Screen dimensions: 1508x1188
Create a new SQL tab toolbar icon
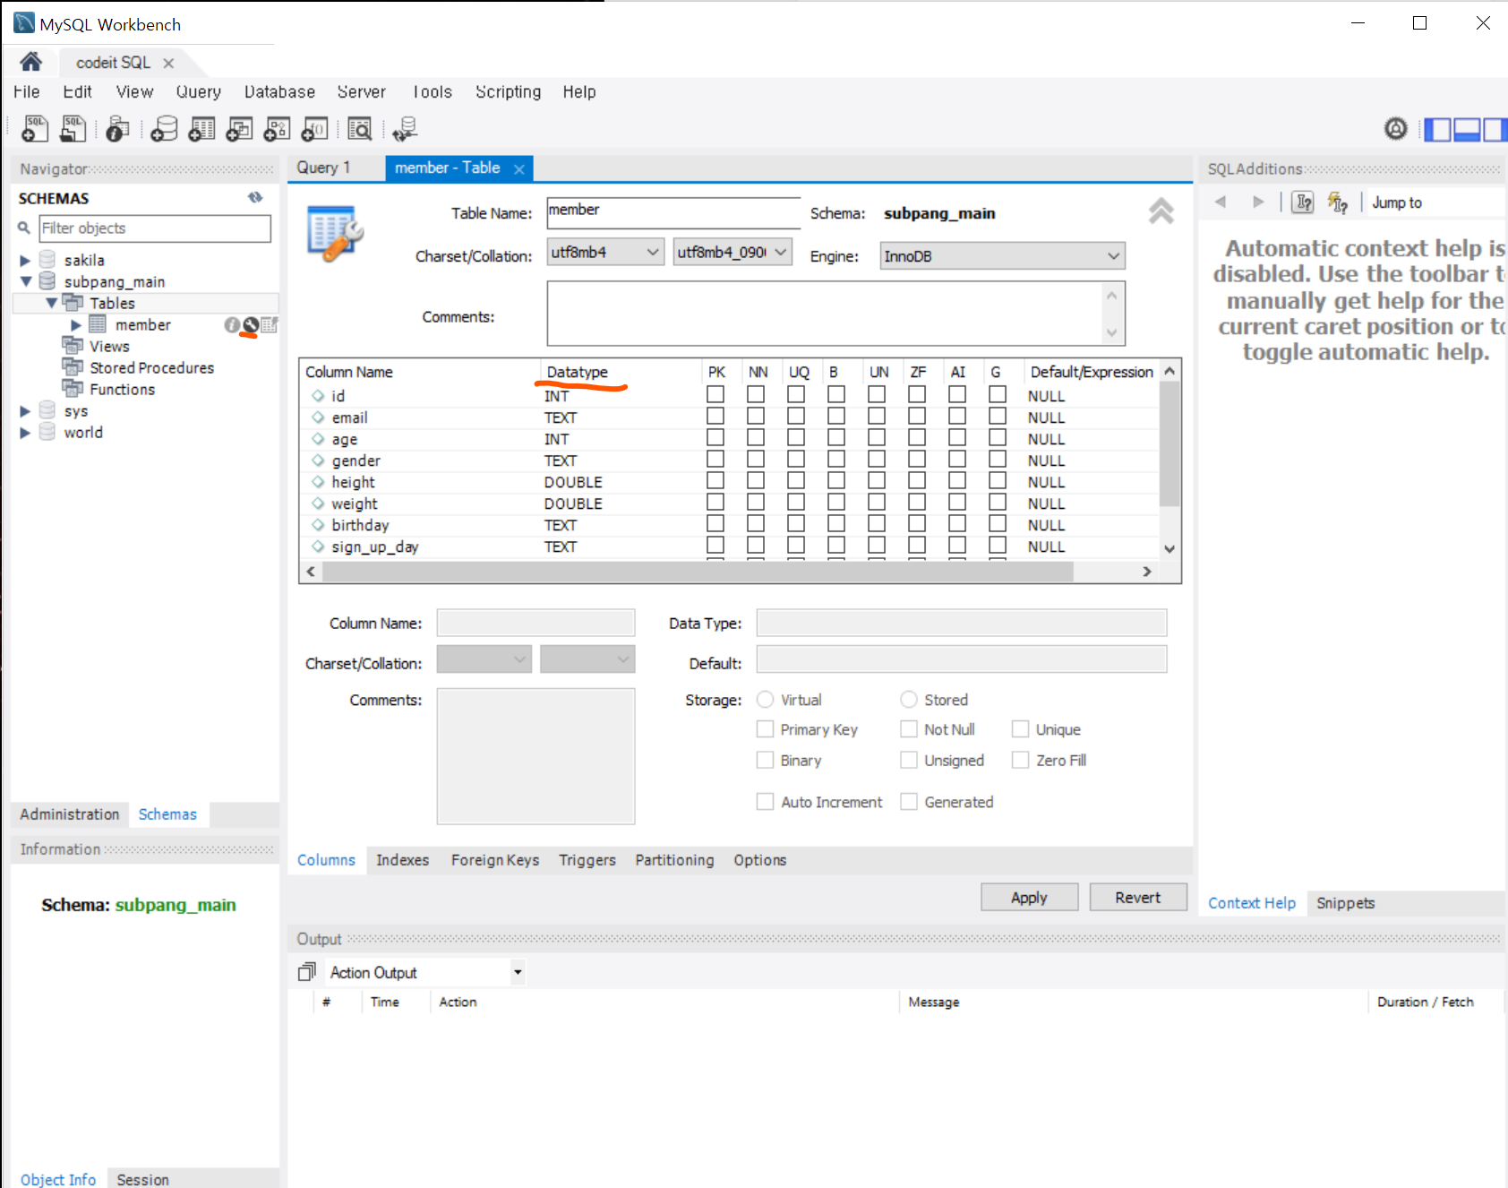pos(34,129)
